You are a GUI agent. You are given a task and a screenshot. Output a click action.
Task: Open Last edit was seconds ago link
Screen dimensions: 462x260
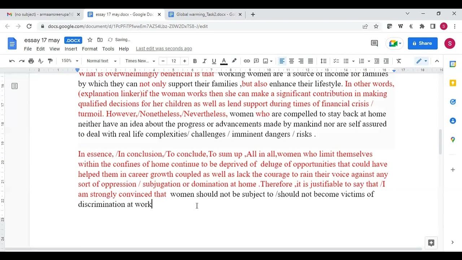click(164, 49)
